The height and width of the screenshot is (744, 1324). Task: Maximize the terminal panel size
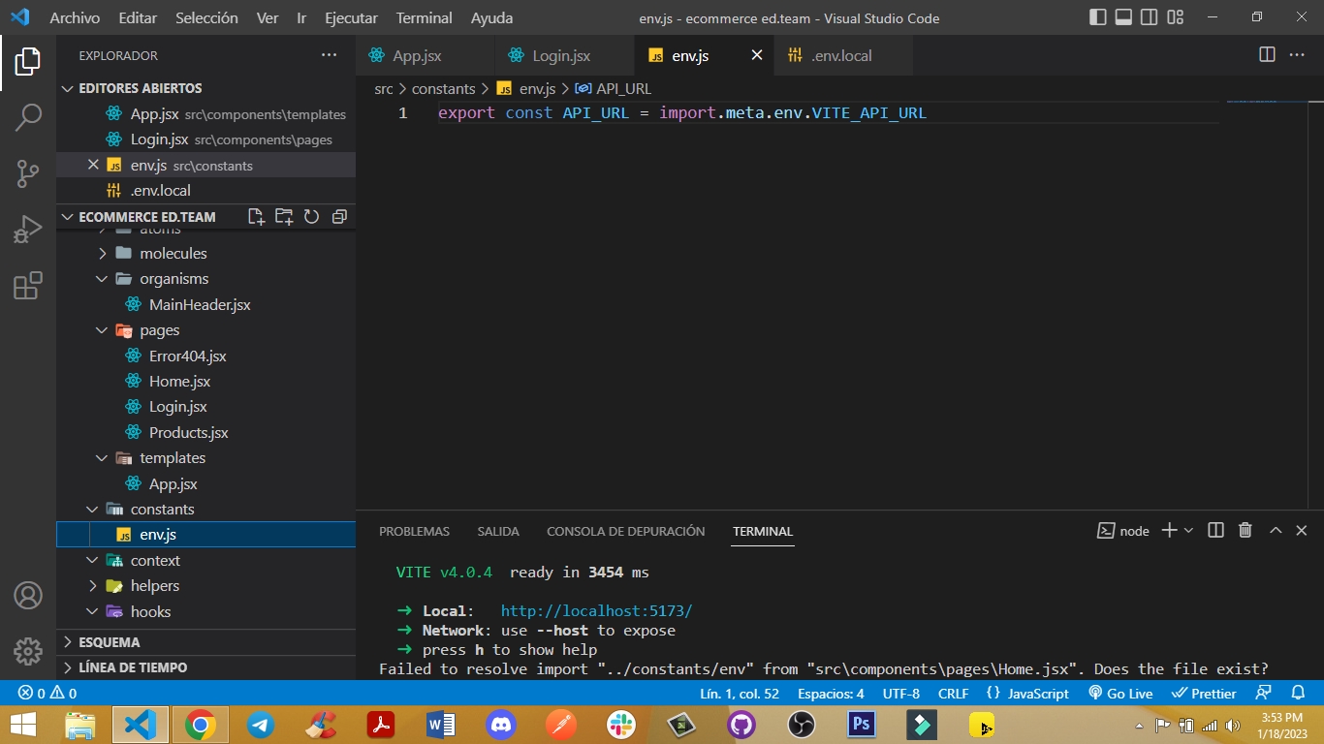click(x=1276, y=531)
